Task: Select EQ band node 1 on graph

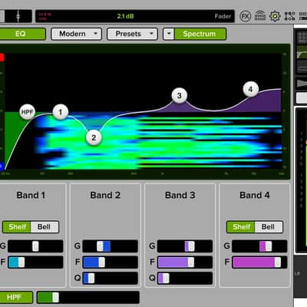Action: tap(61, 112)
